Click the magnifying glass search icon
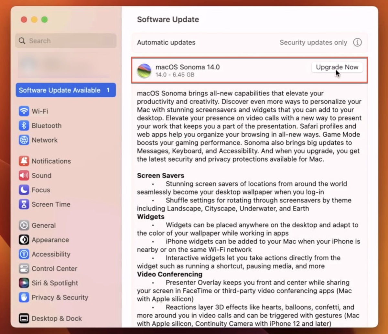The image size is (388, 334). 22,41
